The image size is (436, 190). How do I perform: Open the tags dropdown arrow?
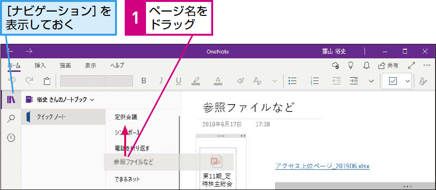(x=407, y=81)
